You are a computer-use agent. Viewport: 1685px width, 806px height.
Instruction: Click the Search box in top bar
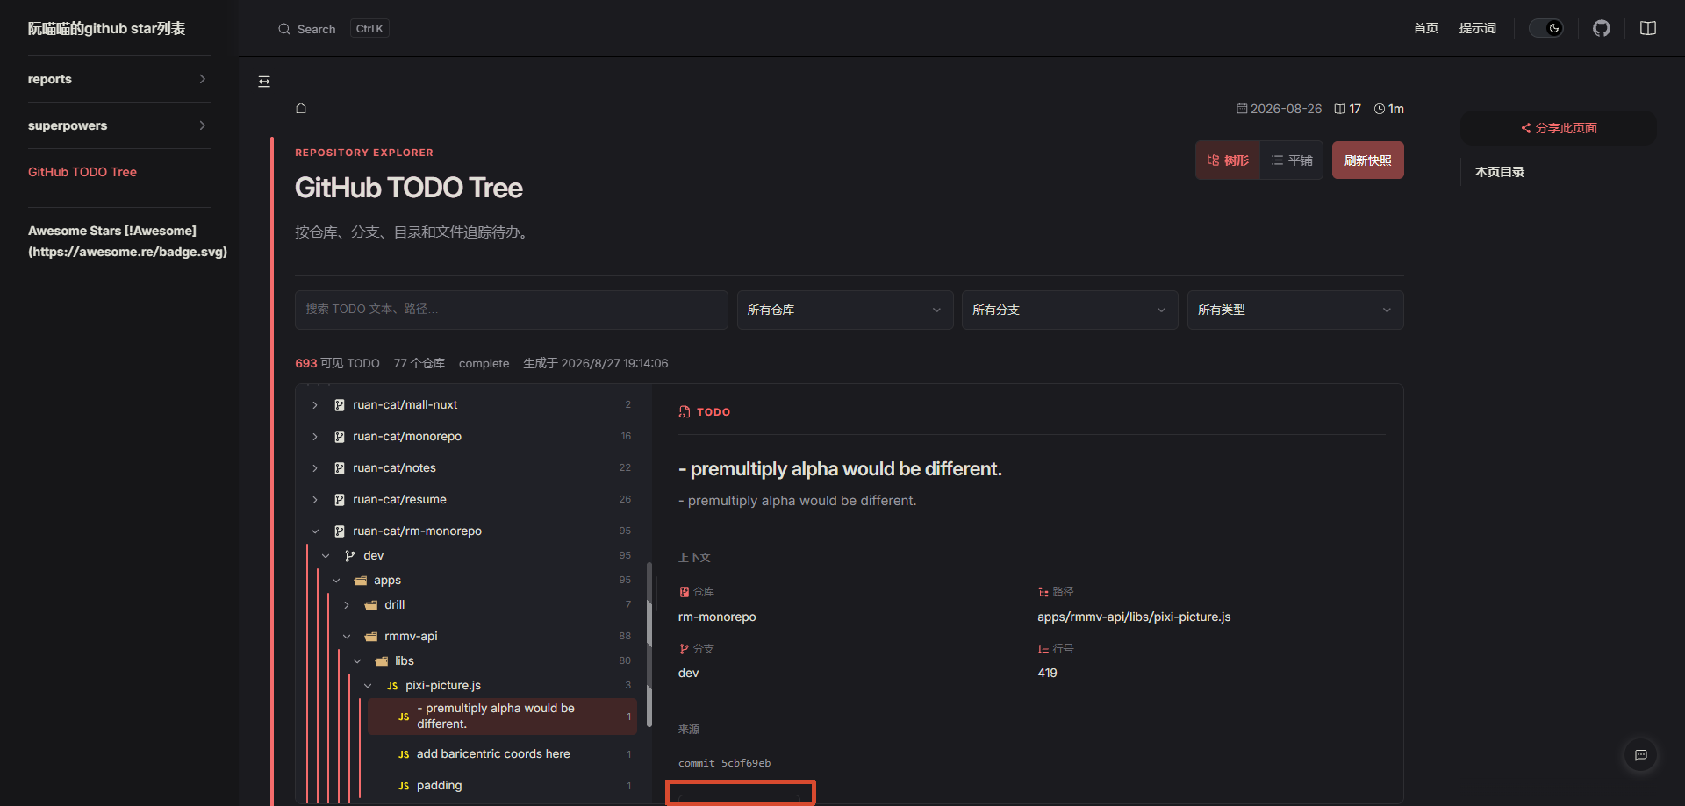(x=333, y=29)
